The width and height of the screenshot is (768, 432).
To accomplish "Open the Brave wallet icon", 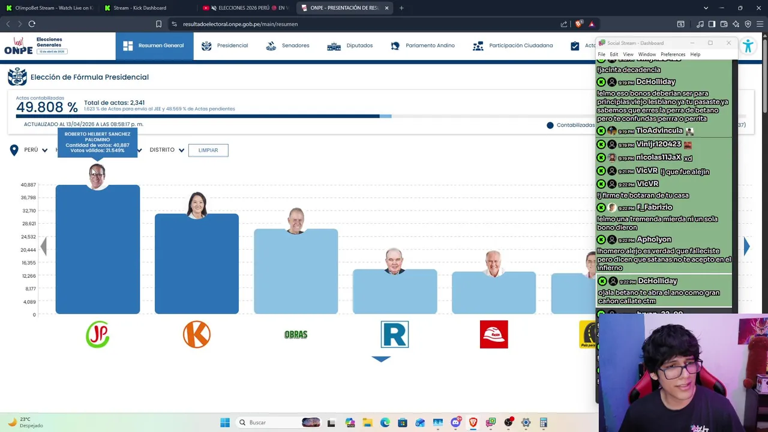I will tap(724, 24).
